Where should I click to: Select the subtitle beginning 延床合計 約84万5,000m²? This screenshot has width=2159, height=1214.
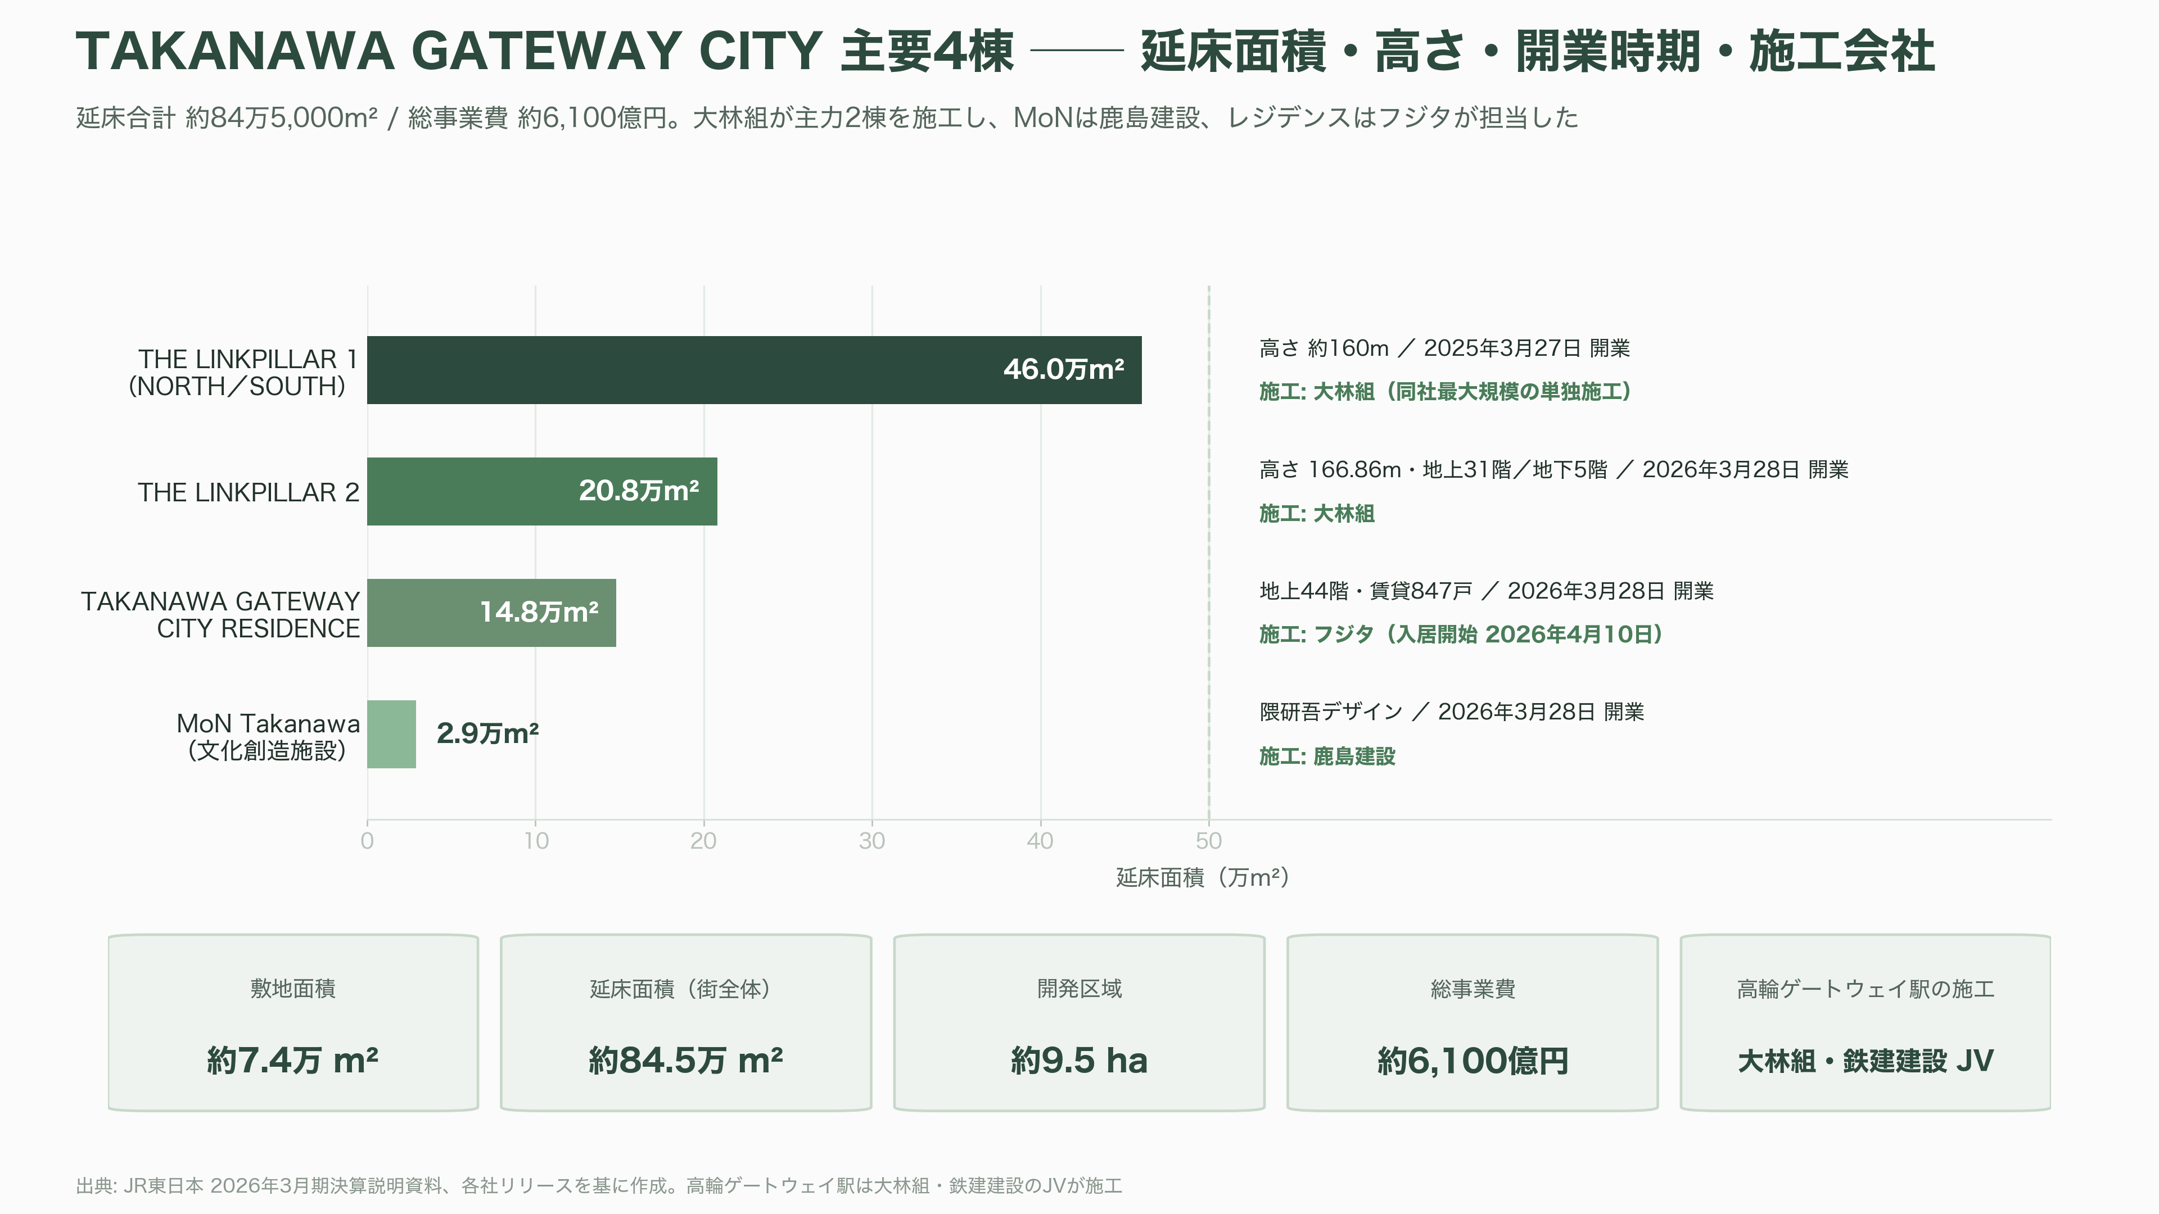point(827,117)
